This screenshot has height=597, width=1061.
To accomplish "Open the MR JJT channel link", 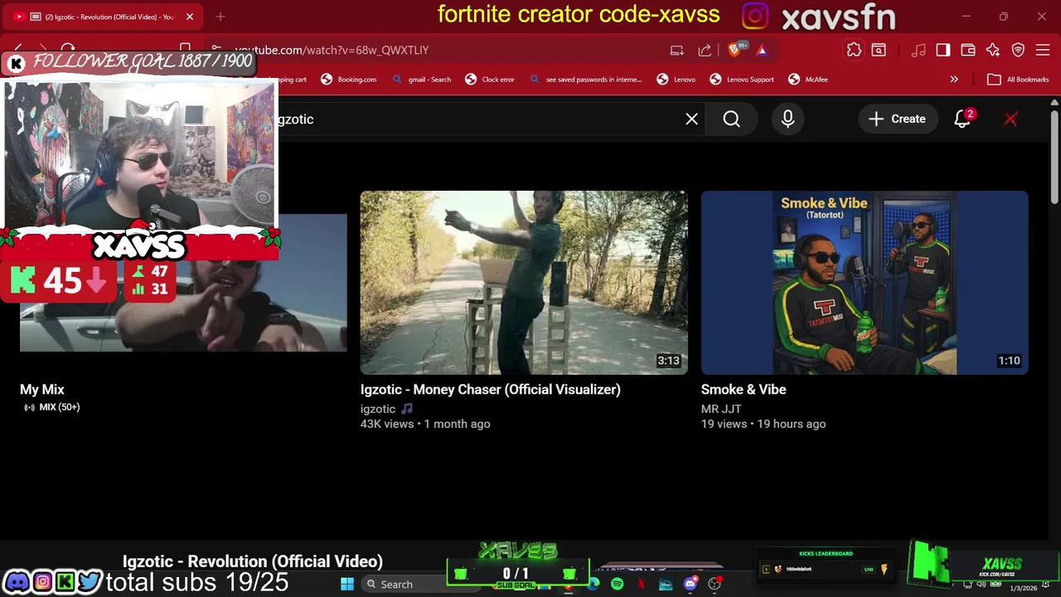I will (721, 409).
